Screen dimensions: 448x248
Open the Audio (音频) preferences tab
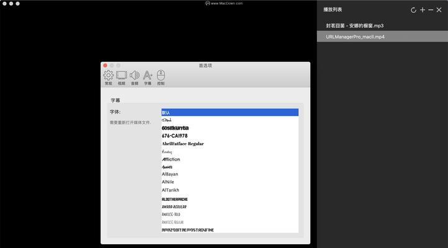pos(135,77)
